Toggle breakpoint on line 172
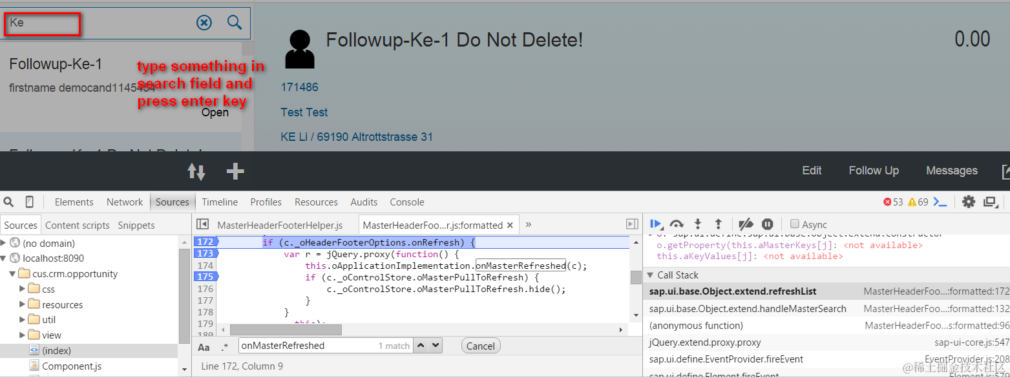This screenshot has height=378, width=1010. [x=206, y=242]
